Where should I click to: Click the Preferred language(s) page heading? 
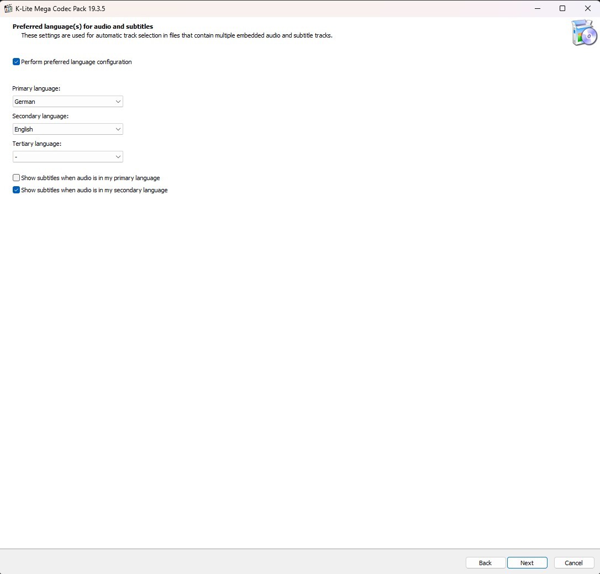tap(83, 27)
